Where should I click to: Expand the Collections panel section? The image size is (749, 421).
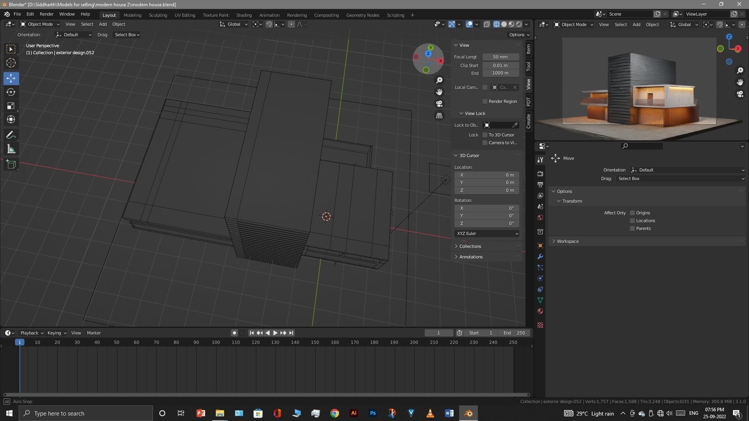click(x=470, y=246)
